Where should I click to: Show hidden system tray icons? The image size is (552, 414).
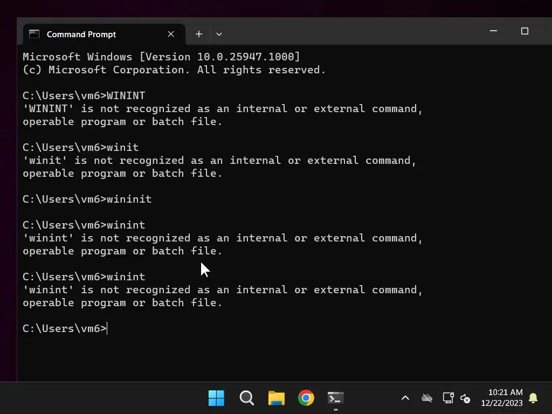coord(405,398)
